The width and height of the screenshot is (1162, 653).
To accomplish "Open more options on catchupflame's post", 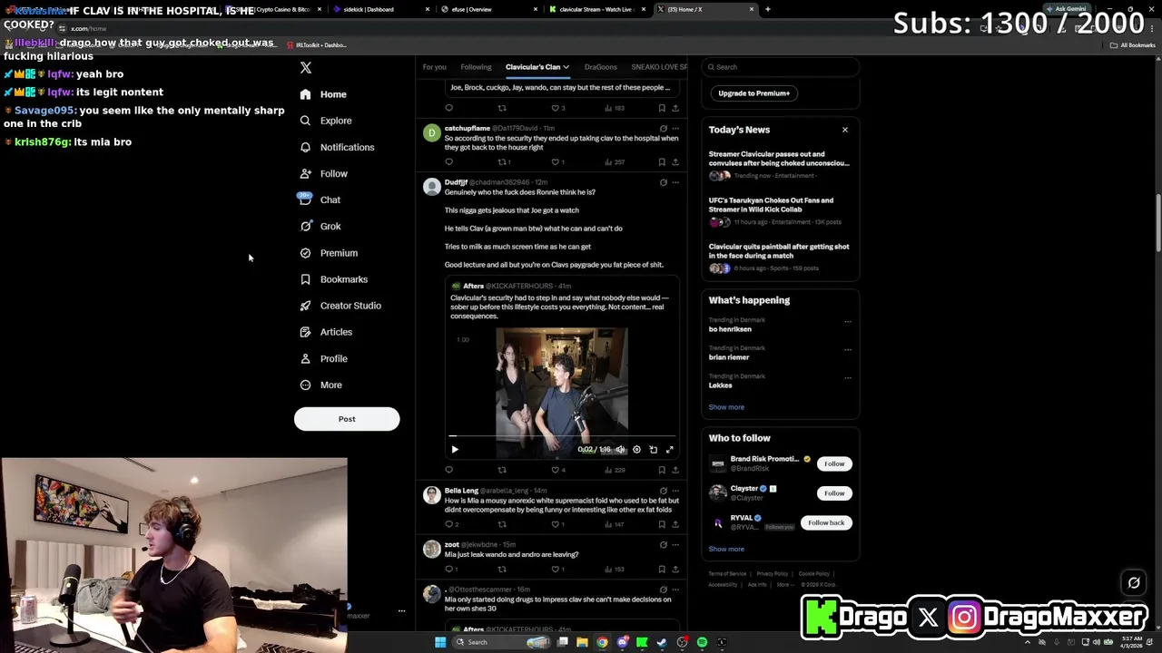I will pos(675,129).
